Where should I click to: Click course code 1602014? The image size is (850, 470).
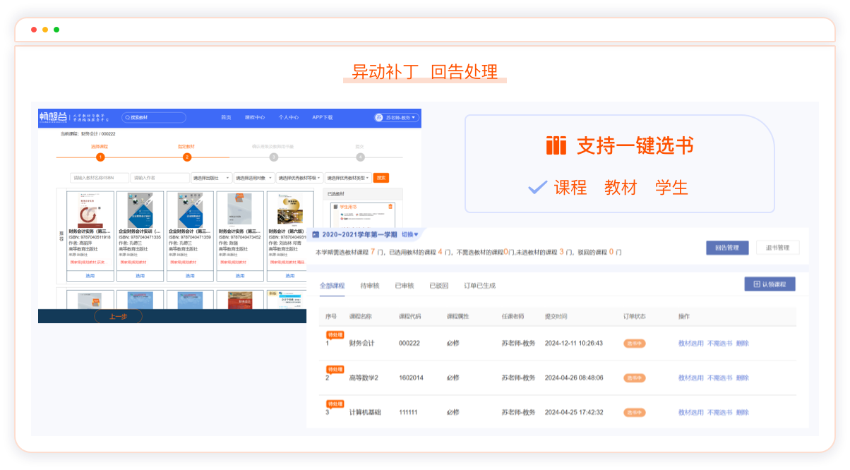coord(412,378)
